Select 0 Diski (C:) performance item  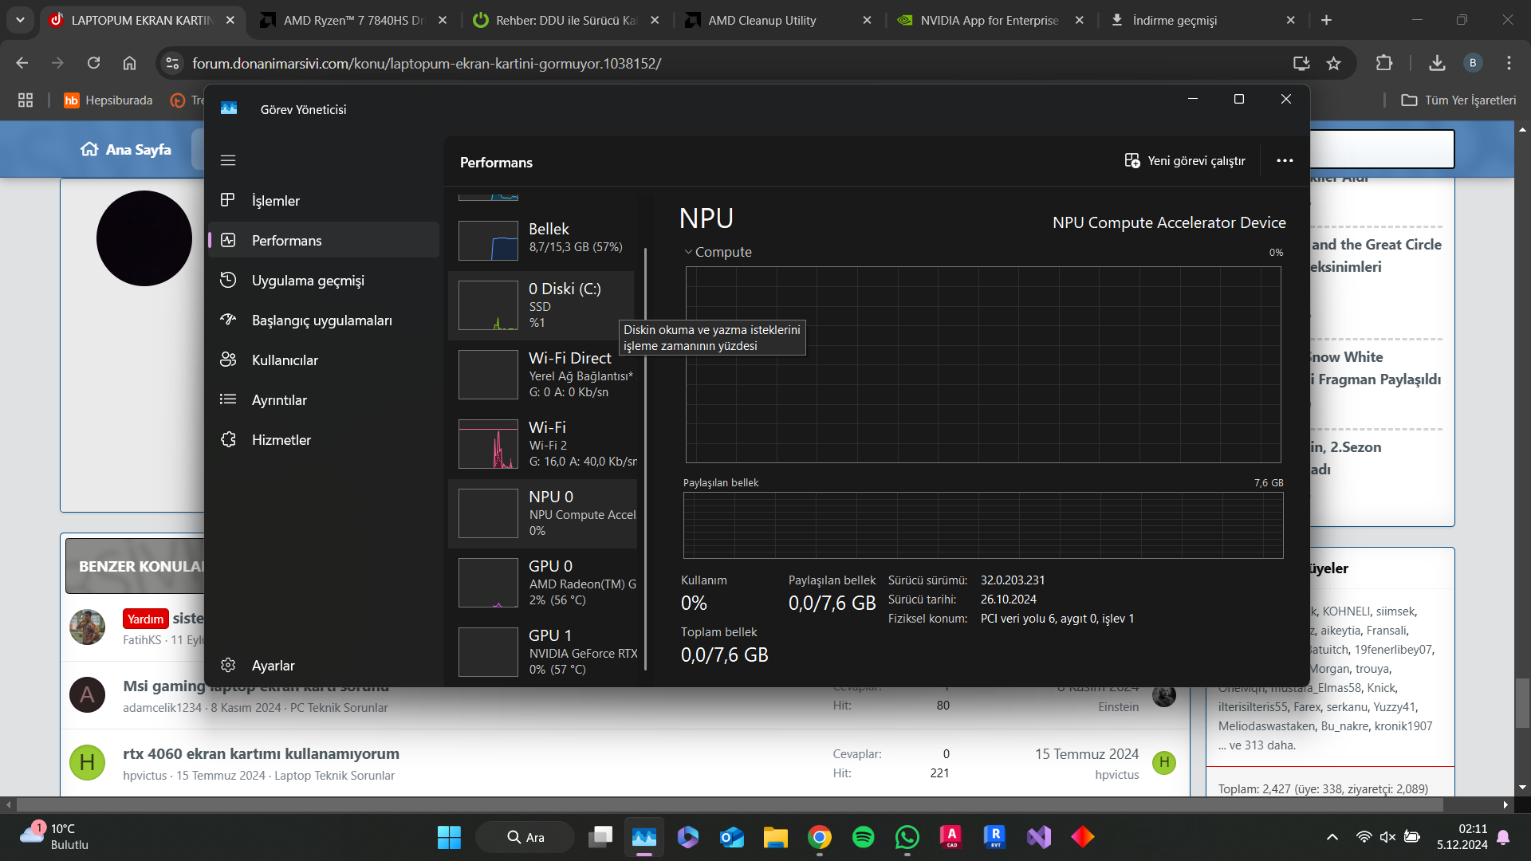[x=542, y=305]
